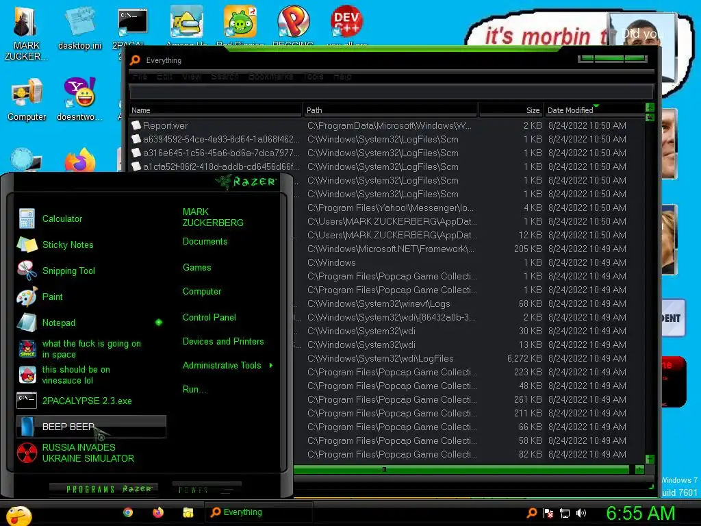This screenshot has width=701, height=526.
Task: Select the Dev-C++ desktop shortcut
Action: coord(346,25)
